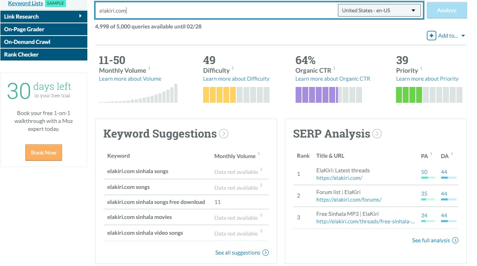Expand the Add to dropdown arrow
The width and height of the screenshot is (477, 266).
pyautogui.click(x=463, y=36)
